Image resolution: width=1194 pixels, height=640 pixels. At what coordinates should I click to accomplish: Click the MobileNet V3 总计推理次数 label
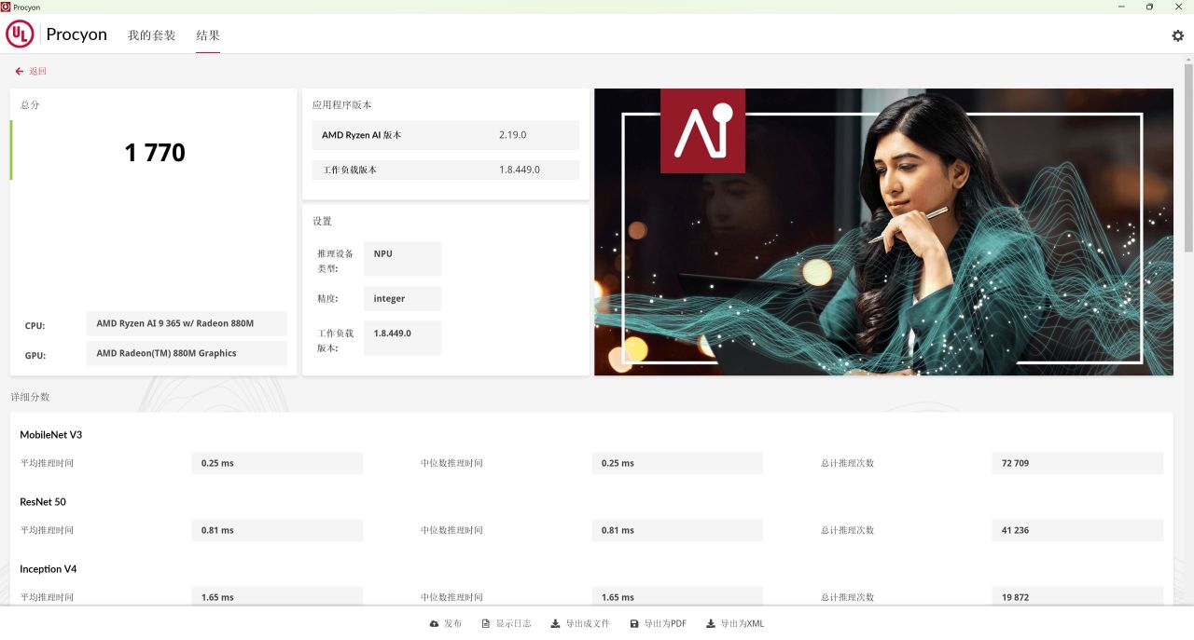point(847,463)
